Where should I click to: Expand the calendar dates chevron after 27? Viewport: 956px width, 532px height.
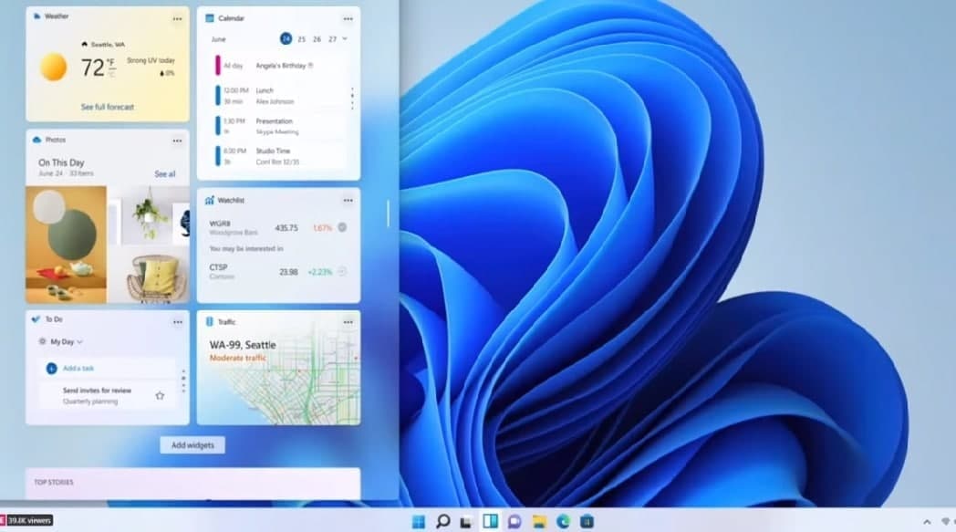click(x=345, y=38)
